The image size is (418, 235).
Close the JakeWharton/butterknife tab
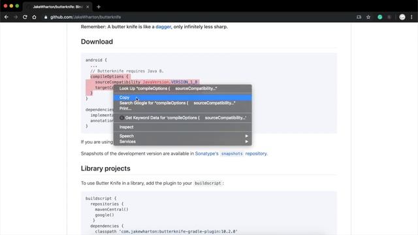88,7
